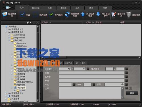Sort by the 文件名 column header
142x107 pixels.
(62, 22)
